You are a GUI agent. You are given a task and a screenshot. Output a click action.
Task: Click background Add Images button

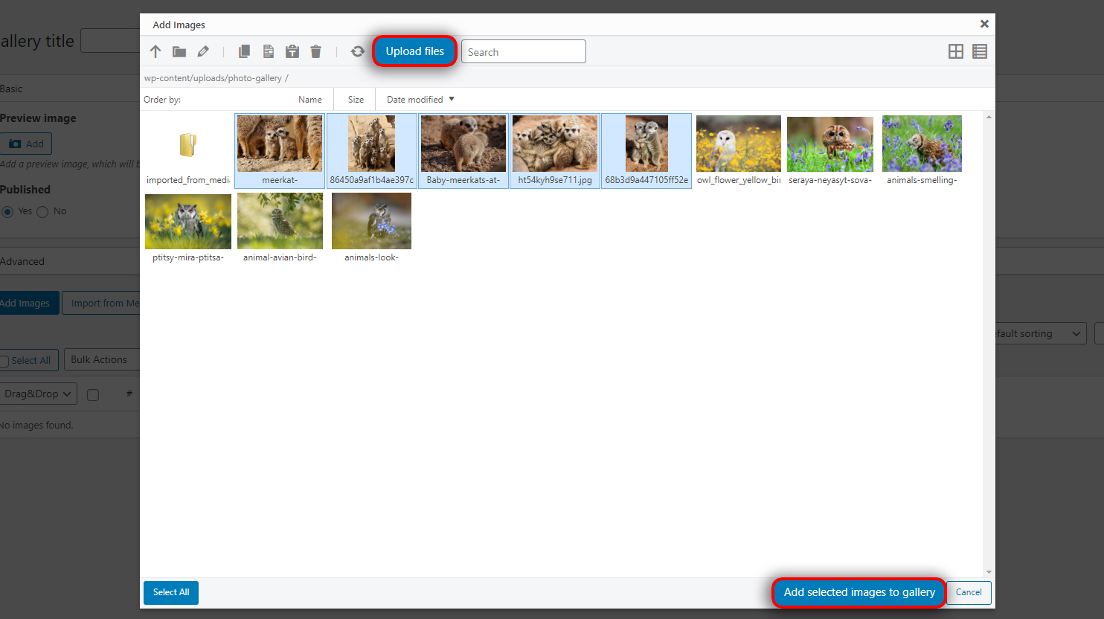click(28, 303)
